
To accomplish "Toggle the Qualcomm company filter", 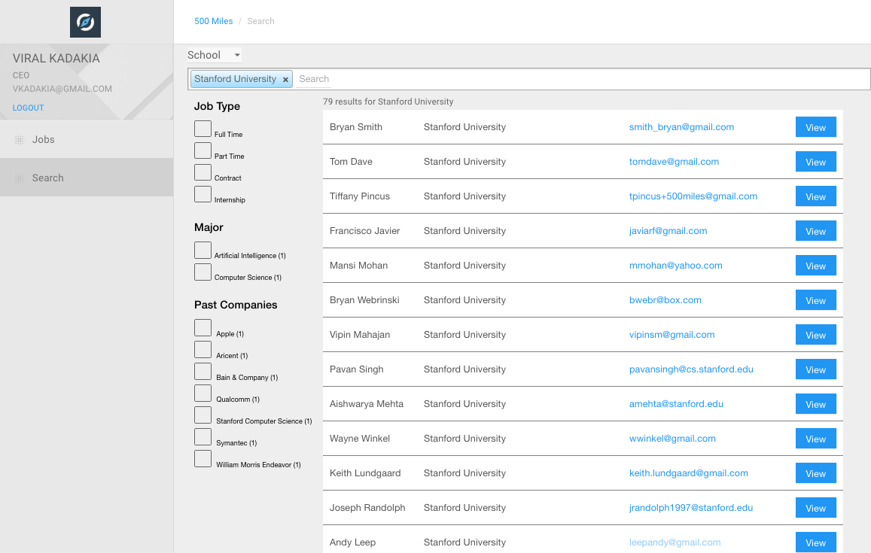I will click(x=203, y=393).
